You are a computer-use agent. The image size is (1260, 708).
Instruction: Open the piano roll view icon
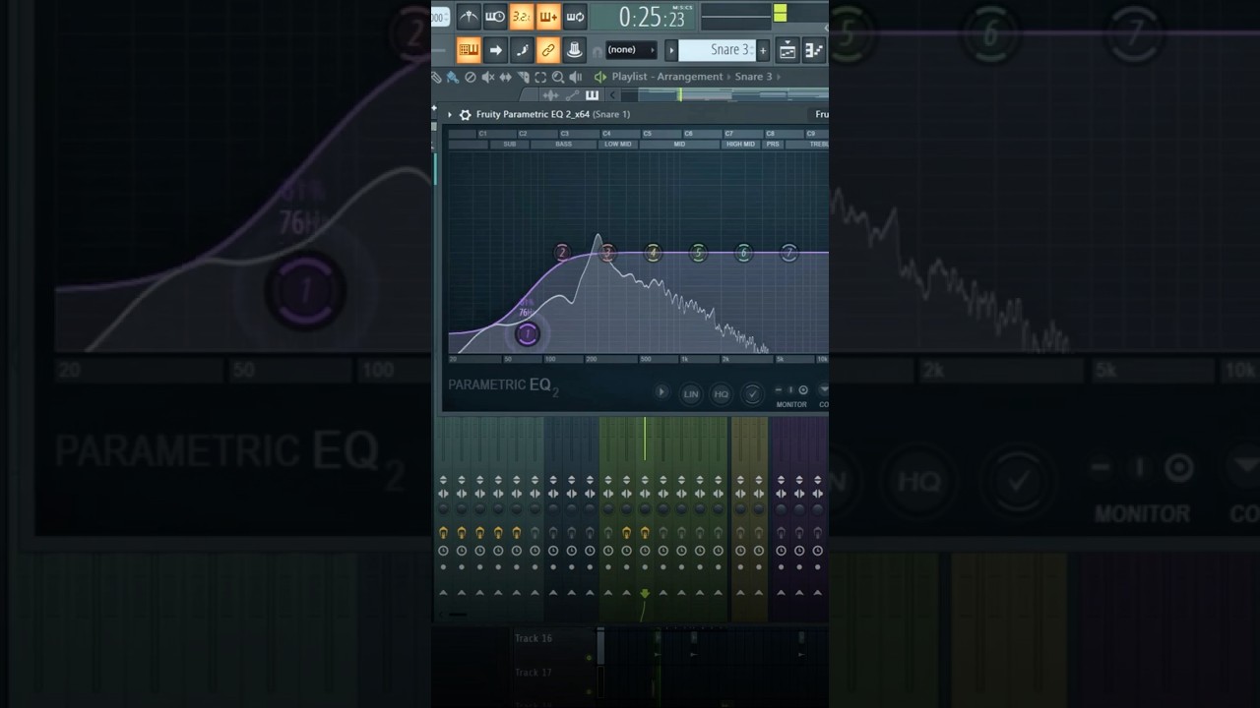pos(814,50)
